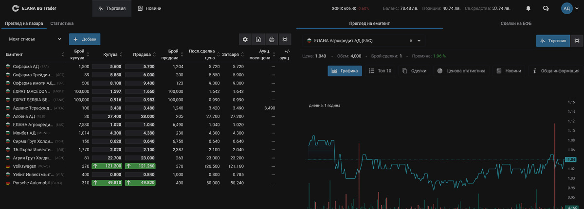Open watchlist settings gear icon
The width and height of the screenshot is (584, 209).
(245, 39)
